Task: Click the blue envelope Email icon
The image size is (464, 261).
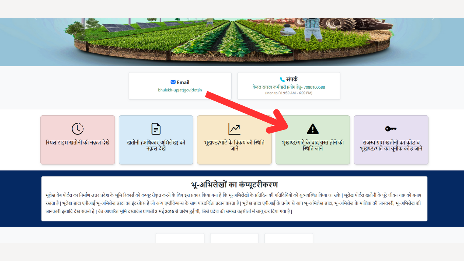Action: (x=173, y=82)
